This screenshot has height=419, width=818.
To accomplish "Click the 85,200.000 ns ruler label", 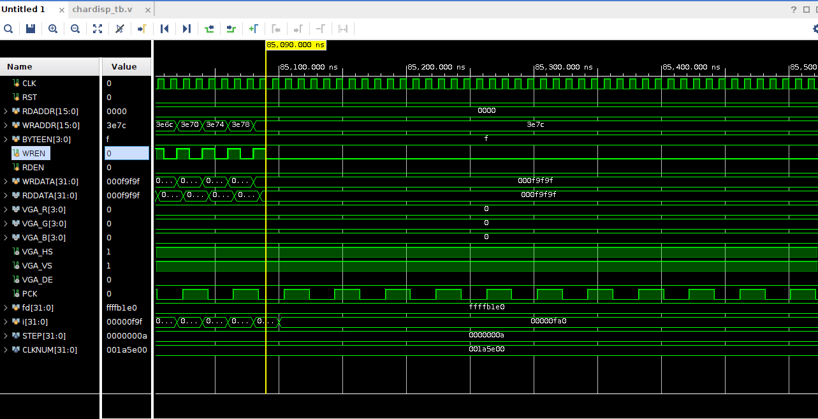I will pos(437,67).
